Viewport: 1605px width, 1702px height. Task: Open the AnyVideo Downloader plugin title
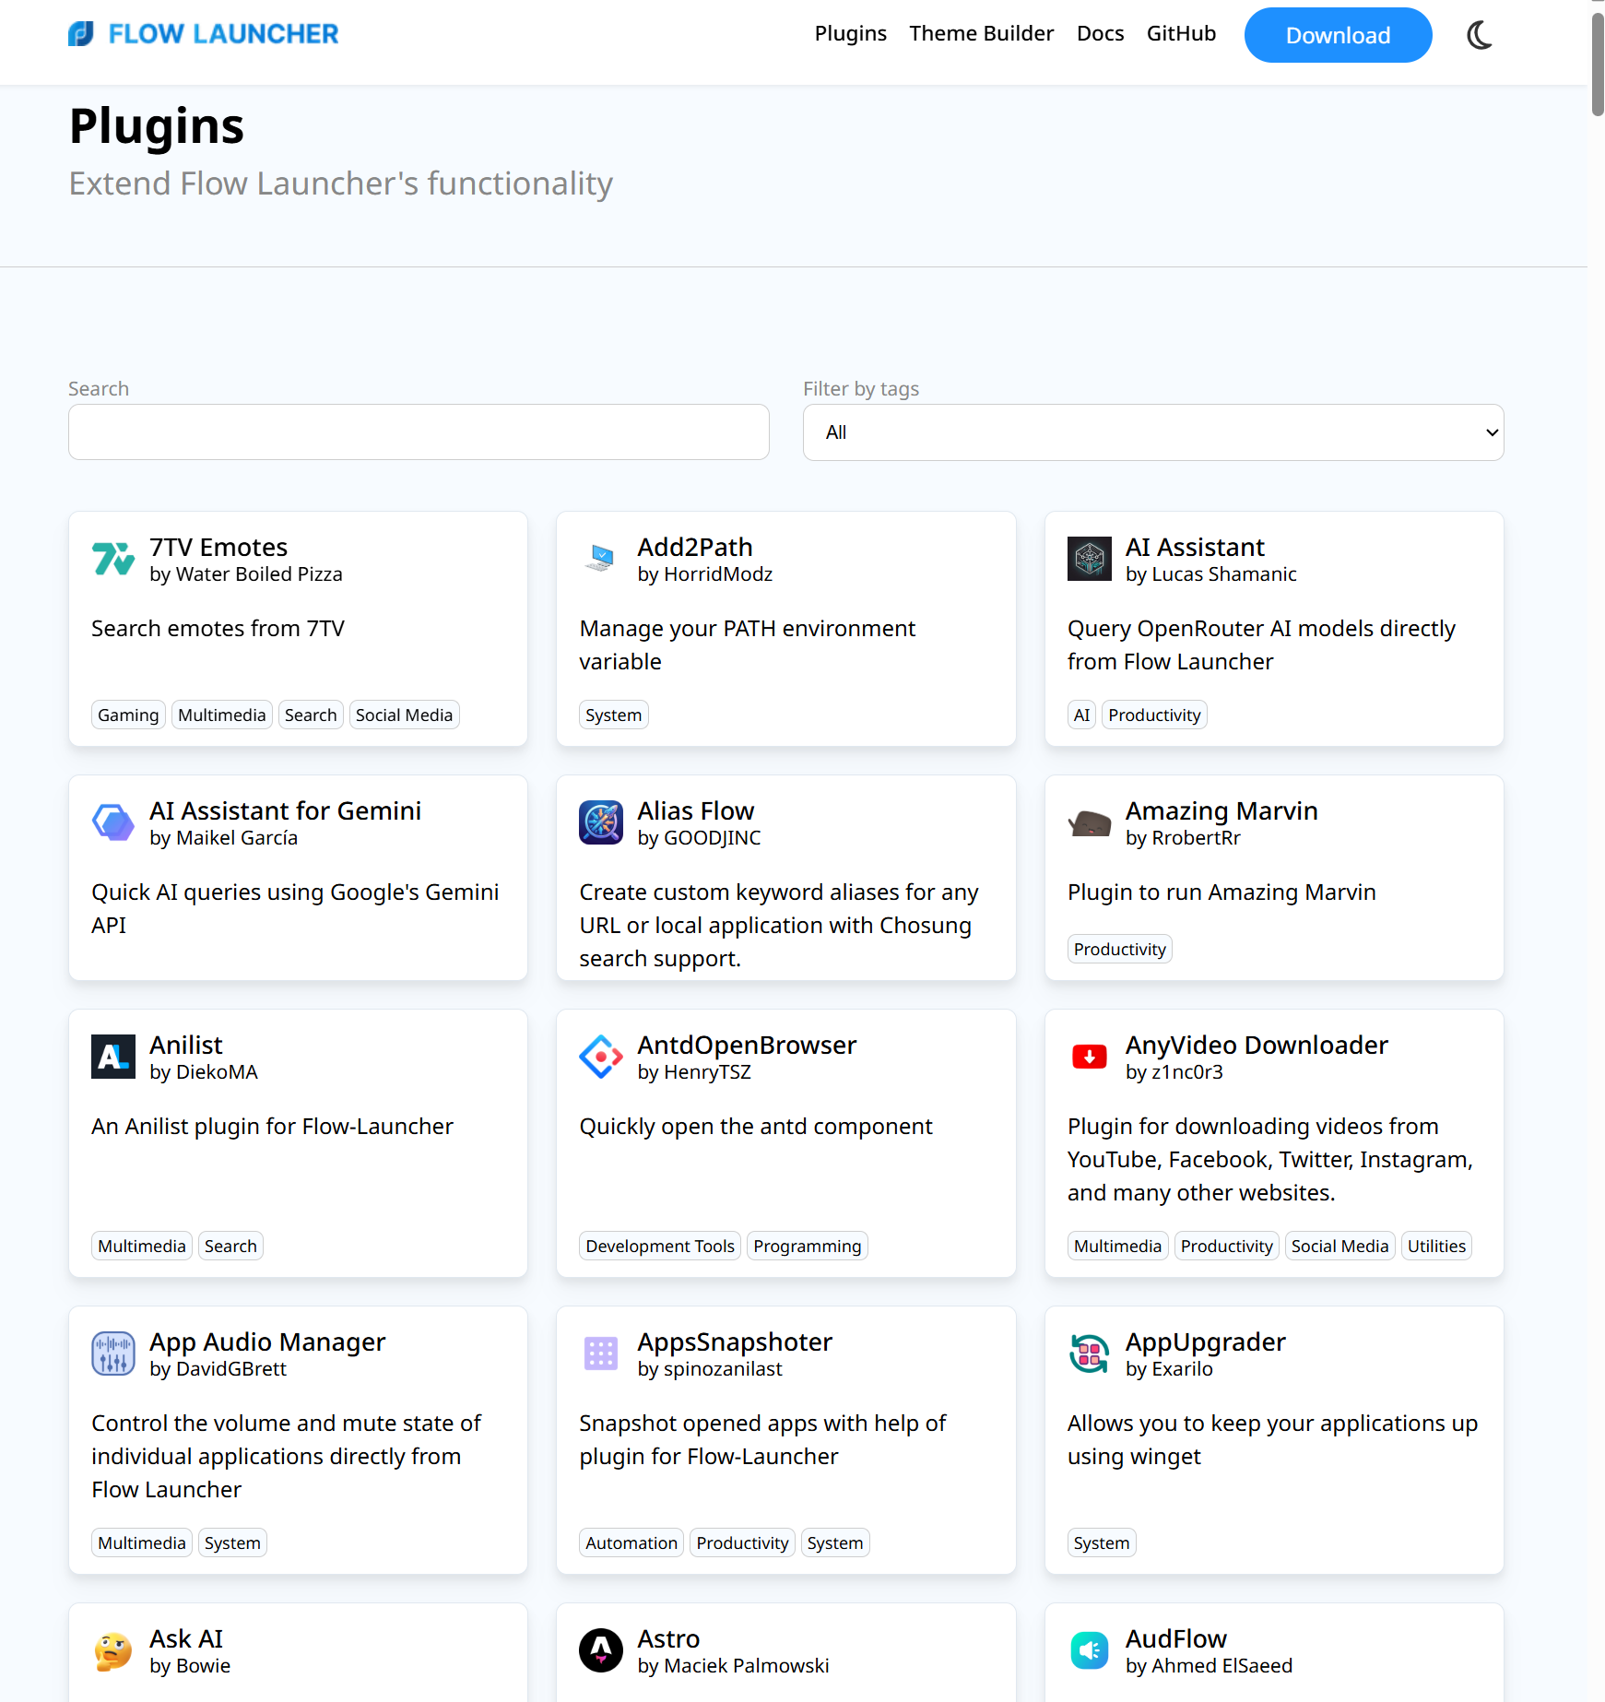1257,1045
